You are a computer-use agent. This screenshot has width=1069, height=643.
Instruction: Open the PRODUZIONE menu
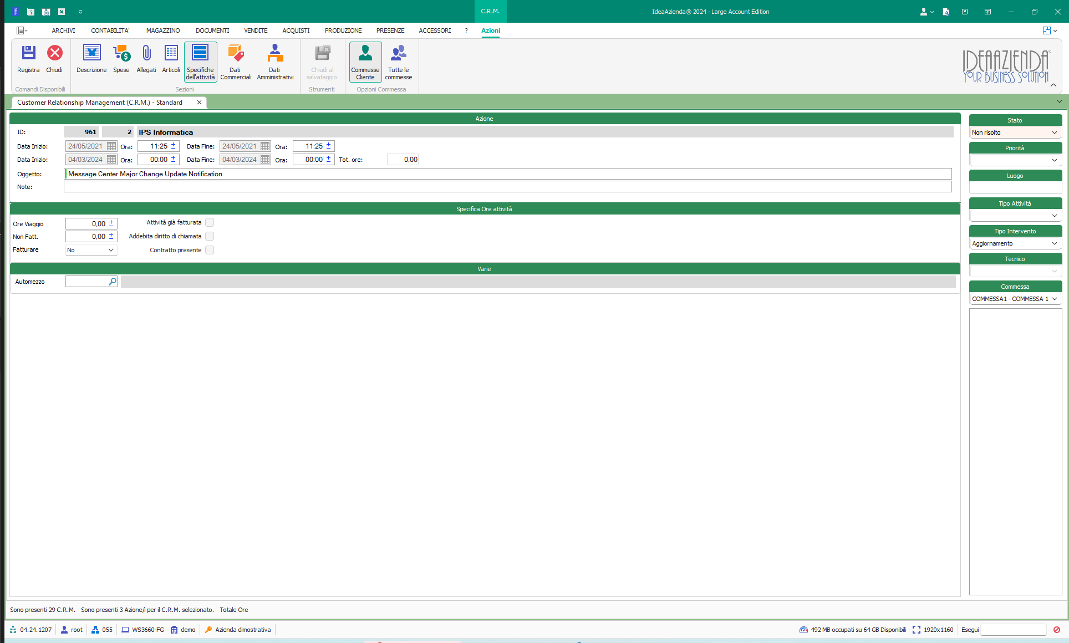tap(343, 30)
